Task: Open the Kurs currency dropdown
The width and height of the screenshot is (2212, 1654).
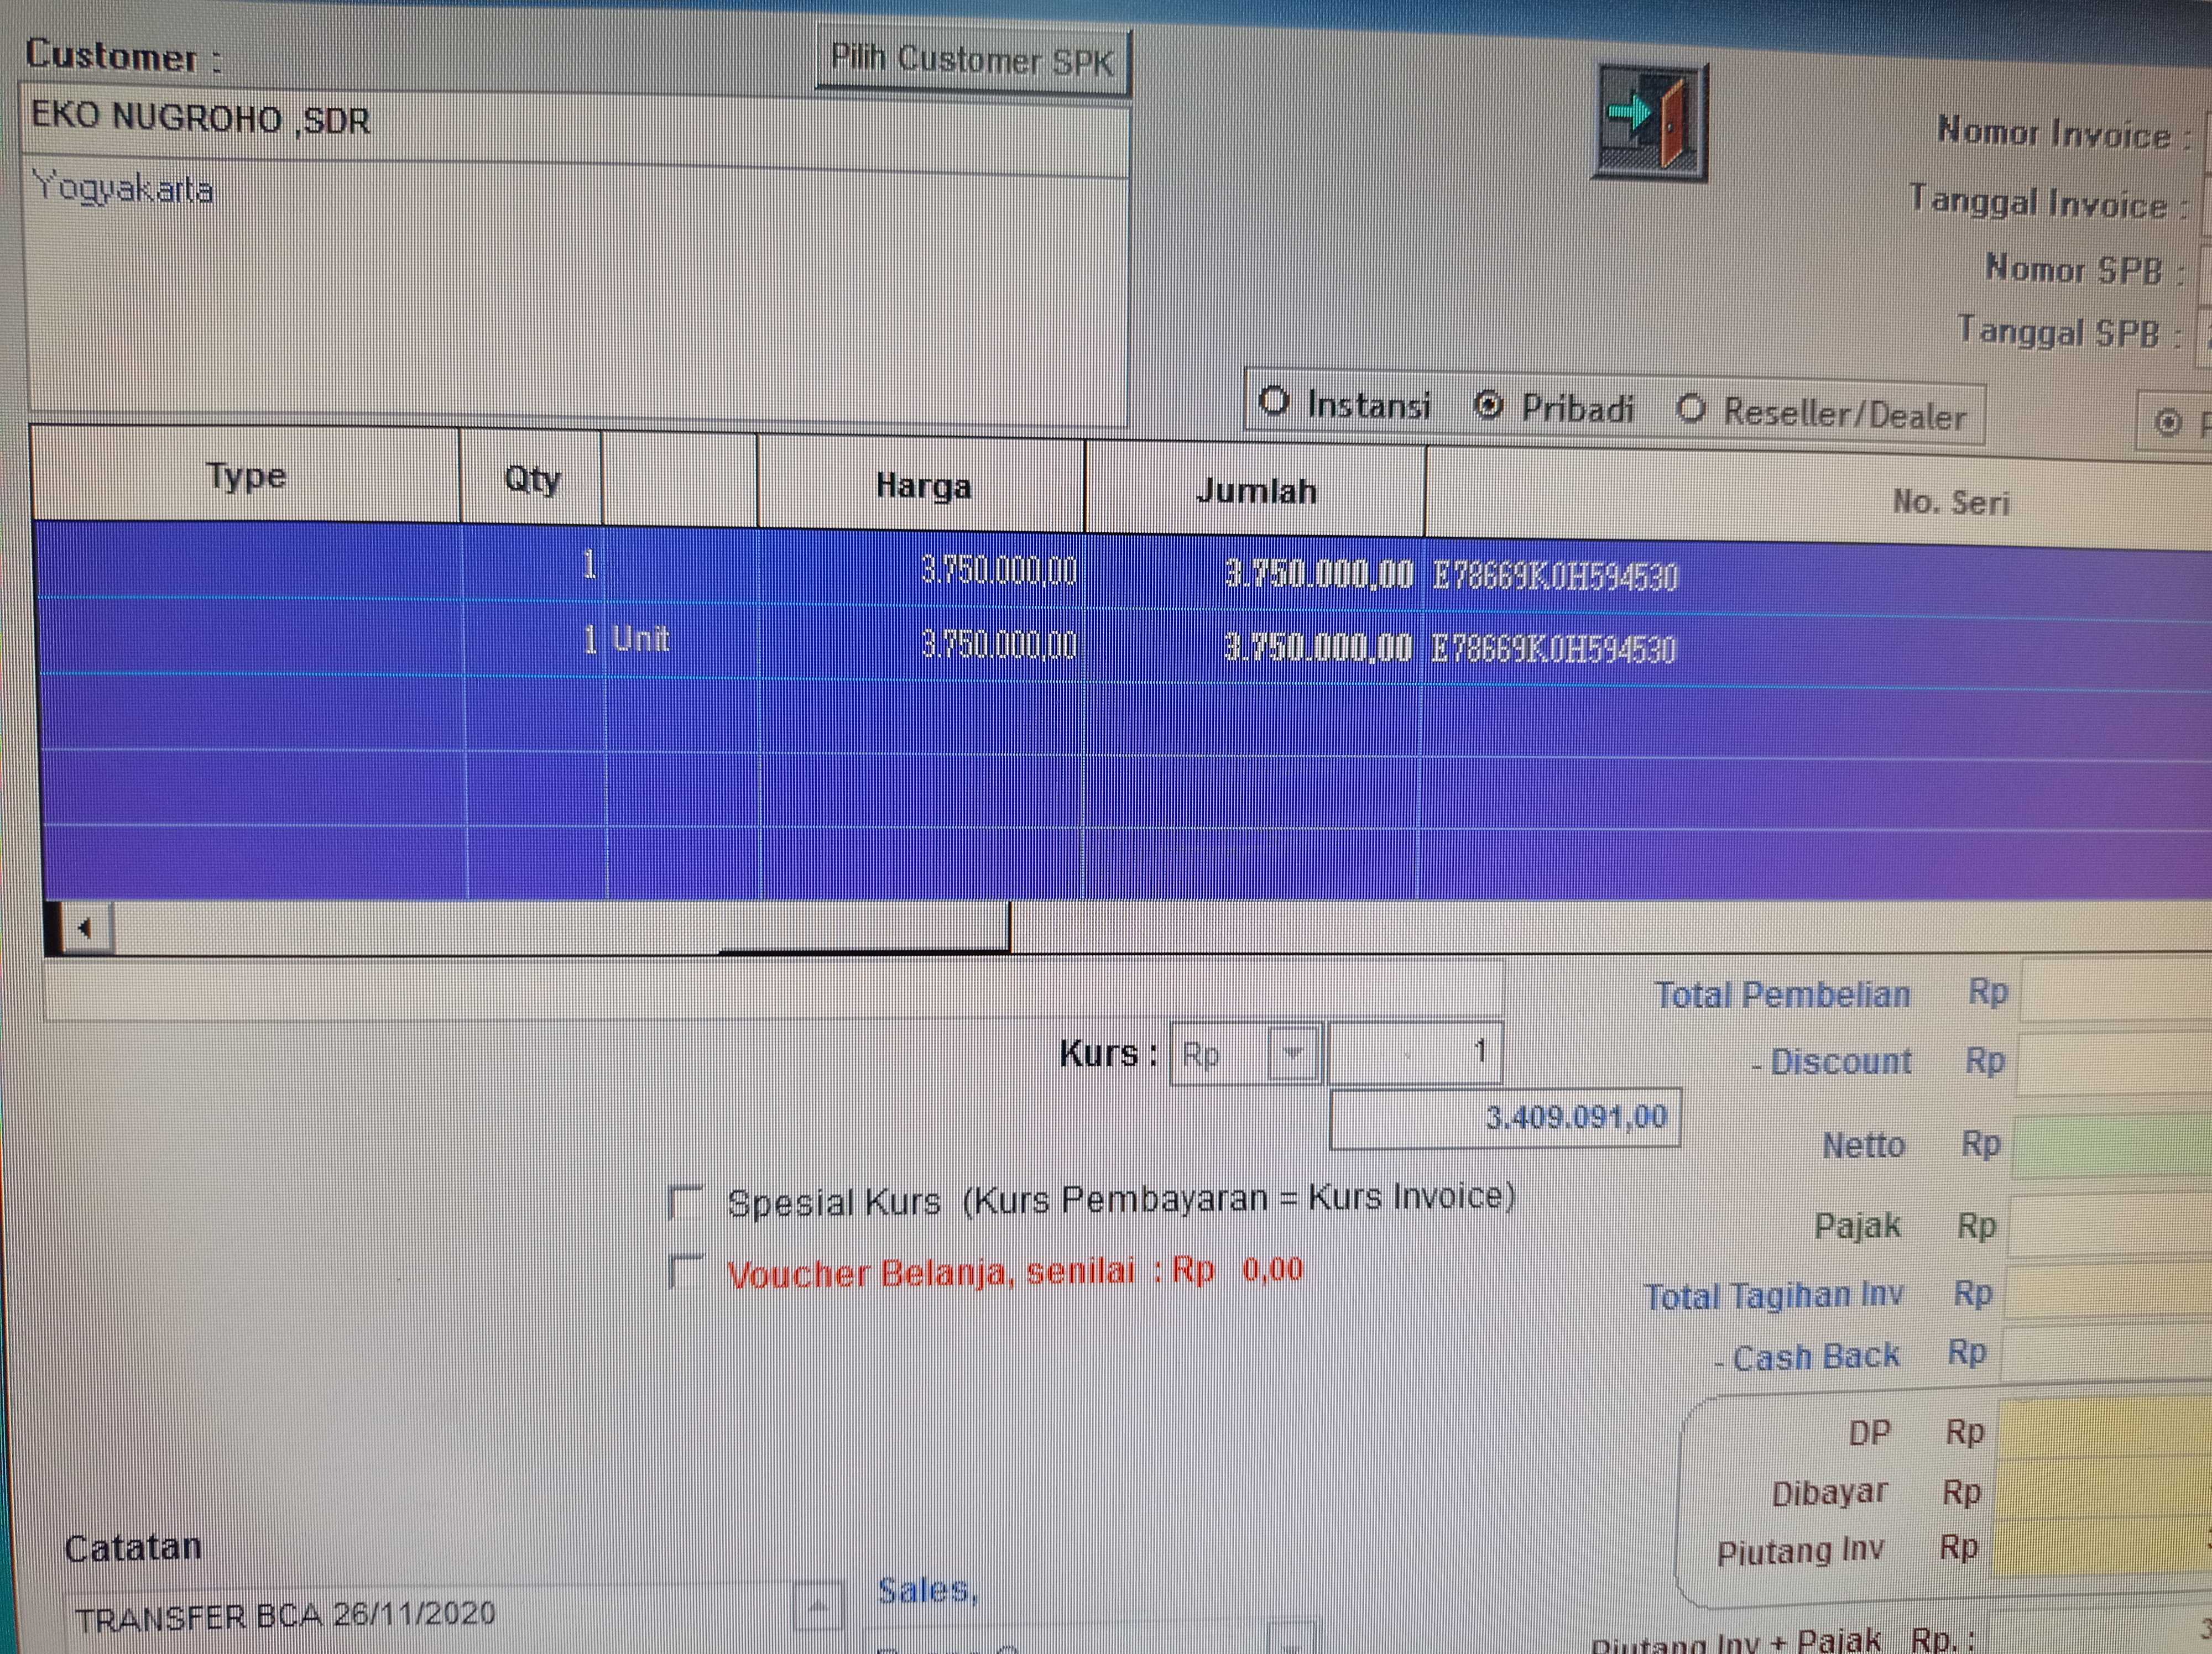Action: pos(1293,1053)
